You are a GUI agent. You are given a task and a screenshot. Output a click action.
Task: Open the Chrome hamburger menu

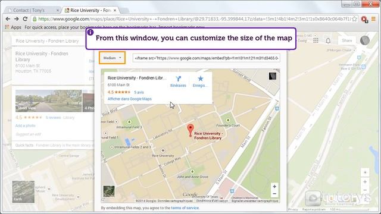(373, 19)
